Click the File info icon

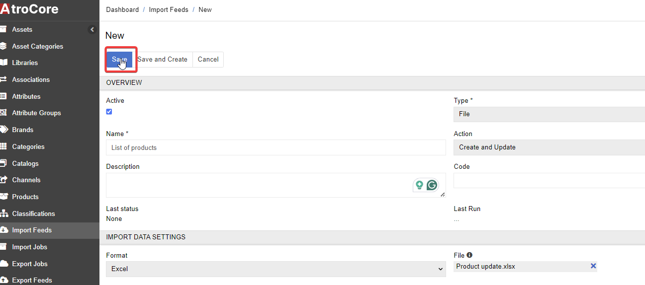tap(469, 255)
